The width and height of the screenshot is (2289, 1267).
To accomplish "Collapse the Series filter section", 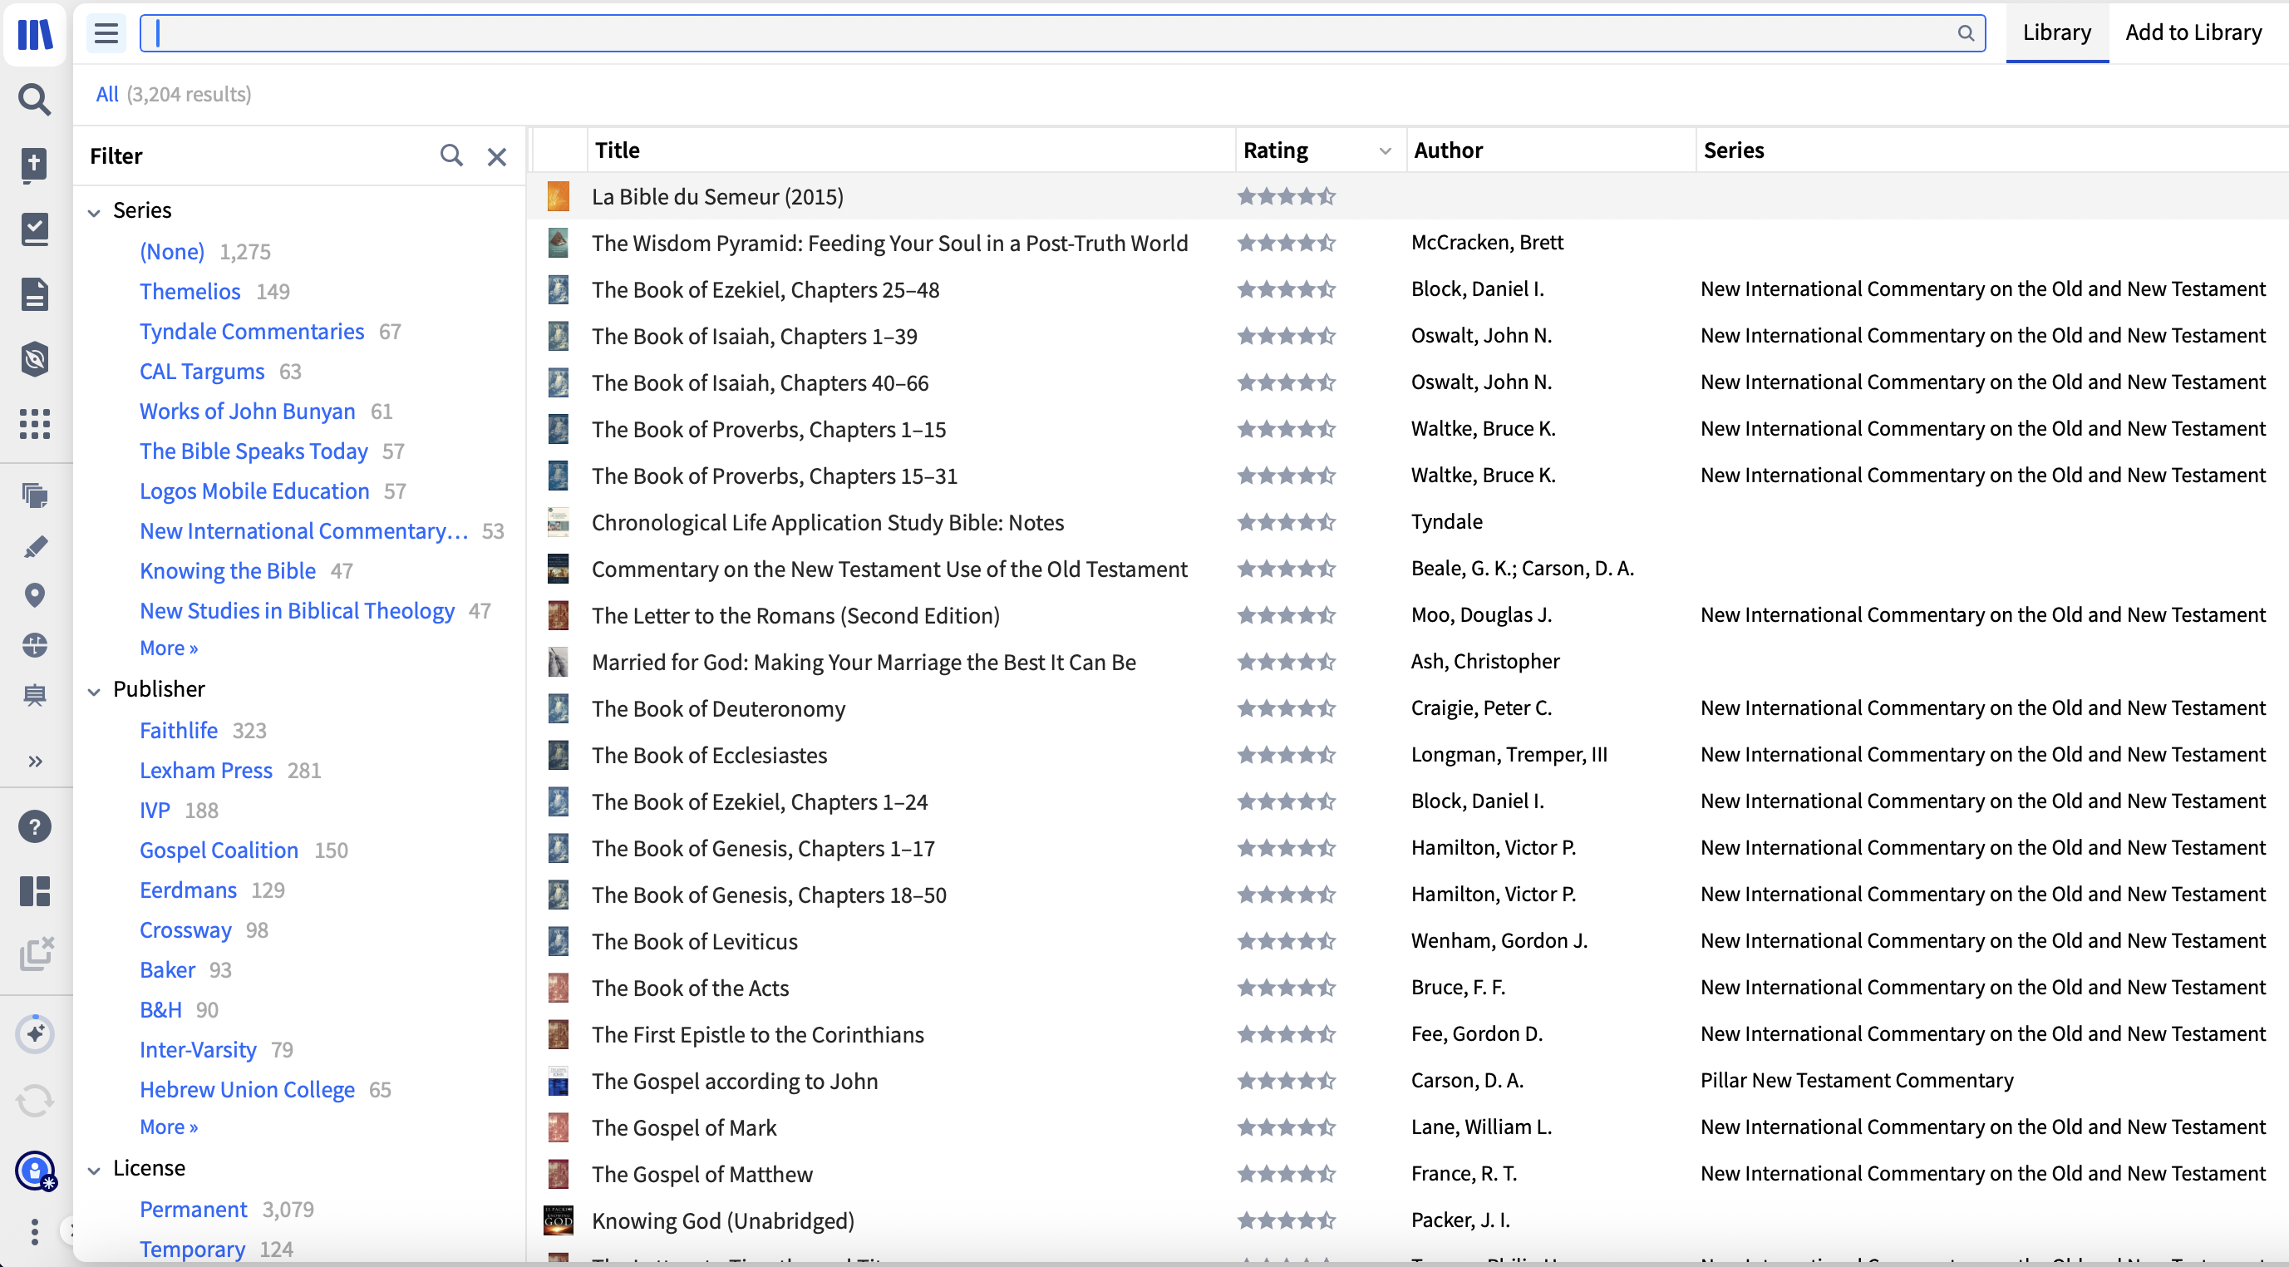I will pos(94,212).
